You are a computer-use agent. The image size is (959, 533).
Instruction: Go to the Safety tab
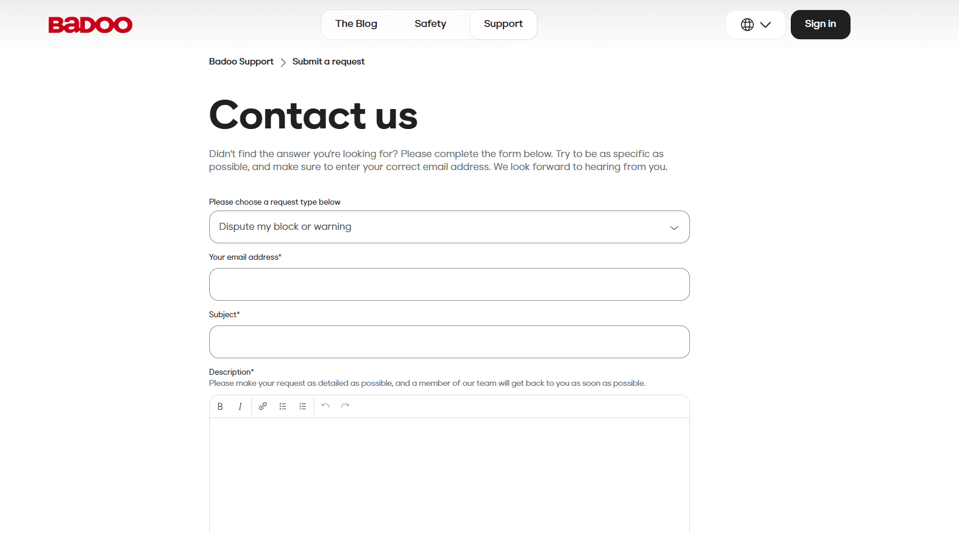tap(430, 24)
